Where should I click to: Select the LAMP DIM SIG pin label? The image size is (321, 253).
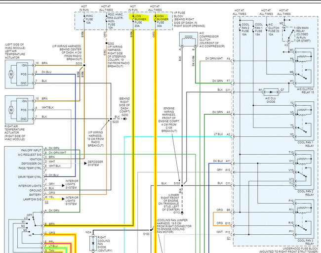[x=32, y=199]
